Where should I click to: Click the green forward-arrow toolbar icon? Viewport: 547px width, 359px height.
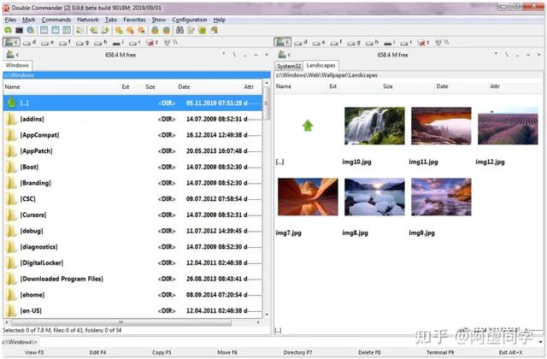click(104, 31)
